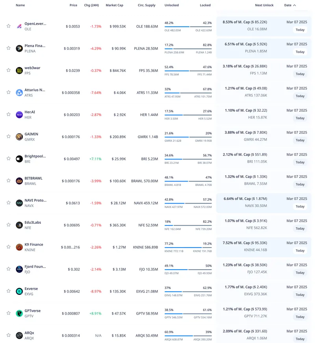
Task: Click the Attarius Network token icon
Action: pos(19,92)
